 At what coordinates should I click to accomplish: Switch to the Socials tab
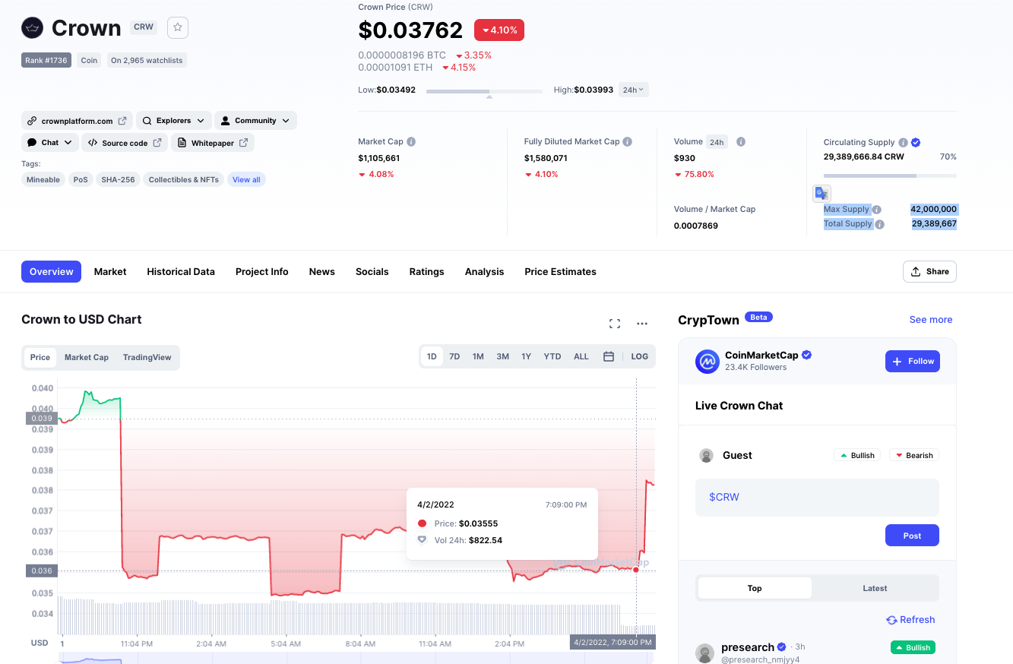(372, 271)
